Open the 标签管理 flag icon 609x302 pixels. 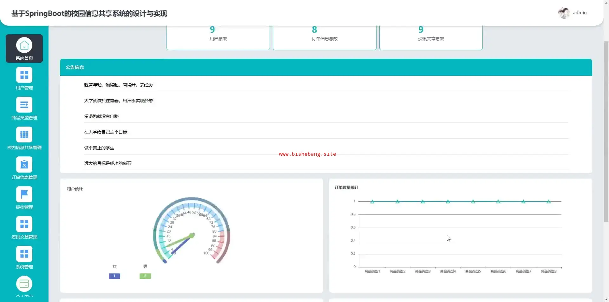tap(24, 194)
